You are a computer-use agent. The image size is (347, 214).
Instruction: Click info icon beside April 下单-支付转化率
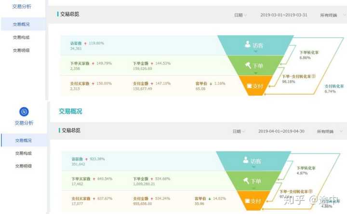point(310,191)
